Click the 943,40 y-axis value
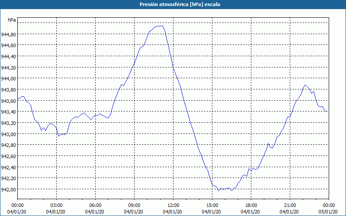 9,112
